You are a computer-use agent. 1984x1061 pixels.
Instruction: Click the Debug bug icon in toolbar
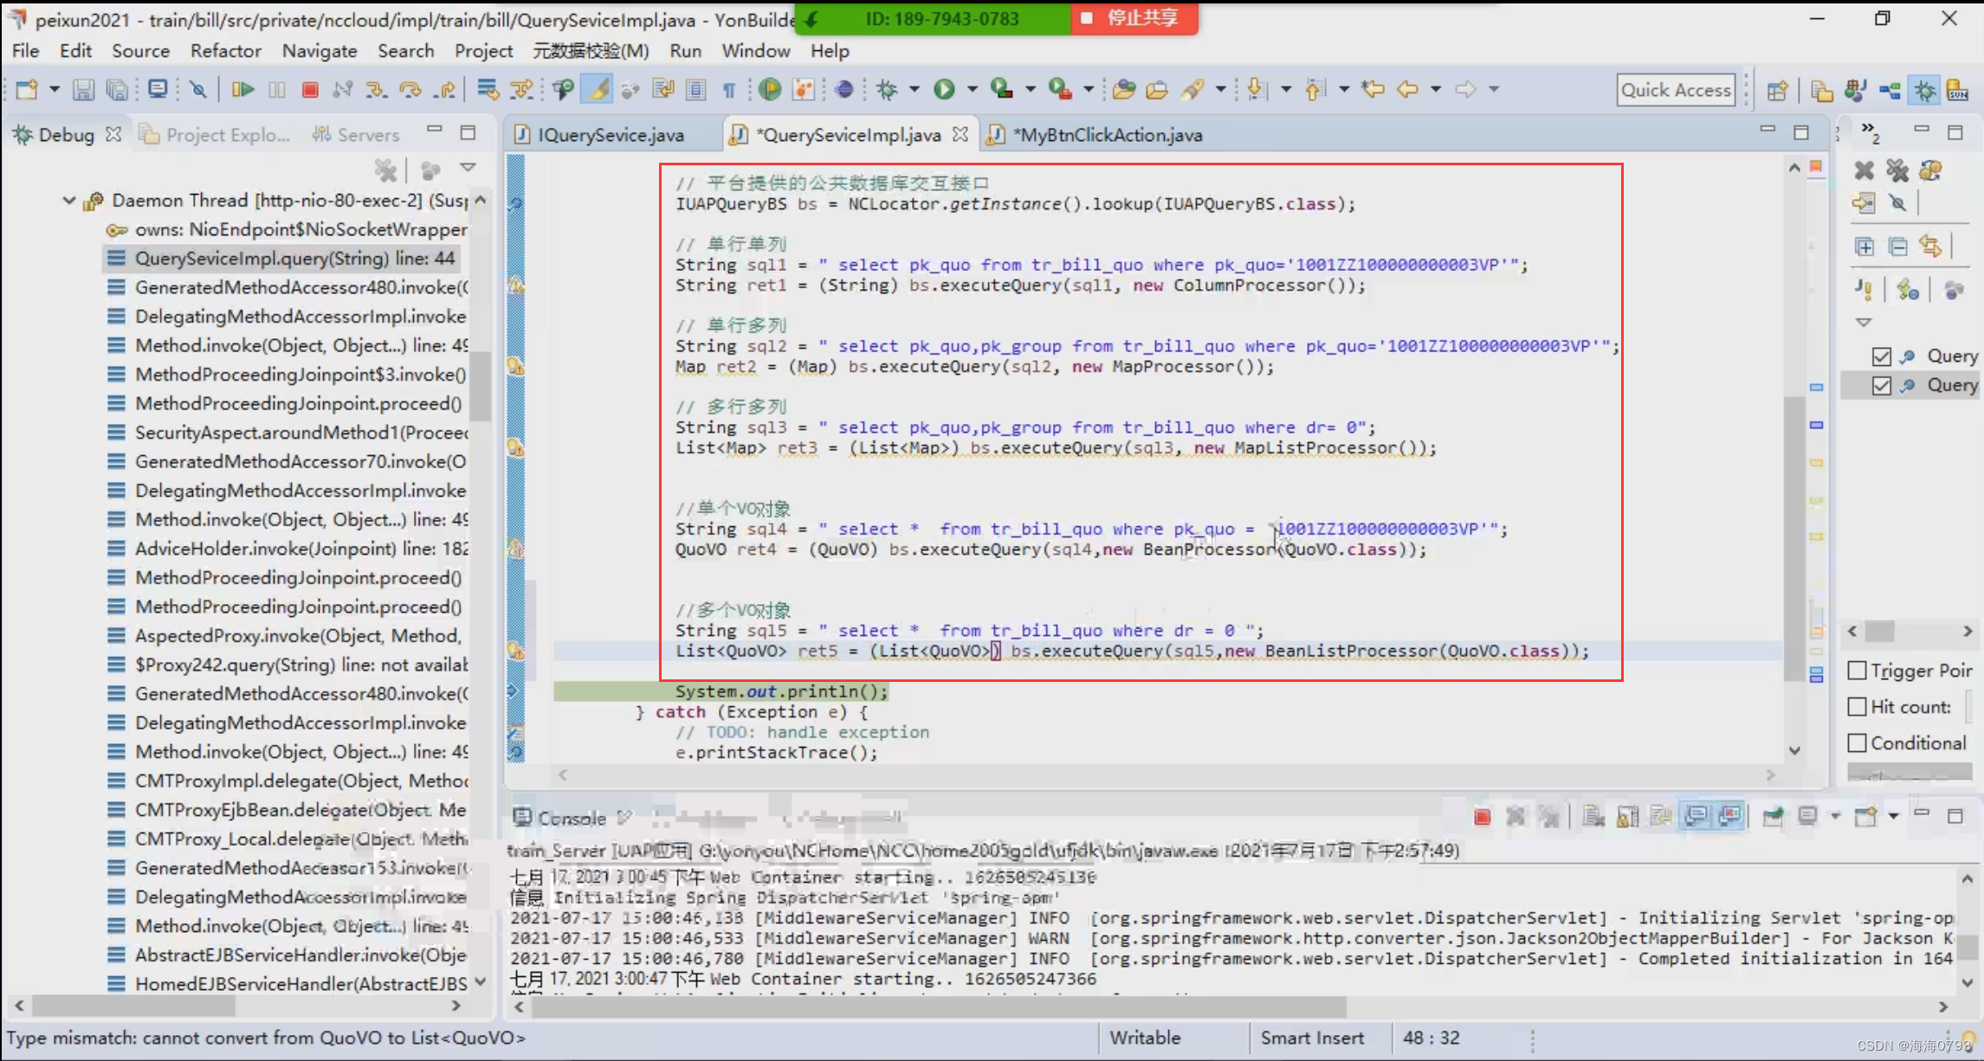click(x=887, y=89)
